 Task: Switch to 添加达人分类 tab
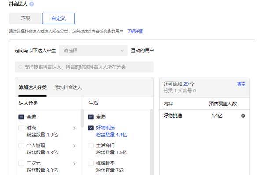point(33,87)
